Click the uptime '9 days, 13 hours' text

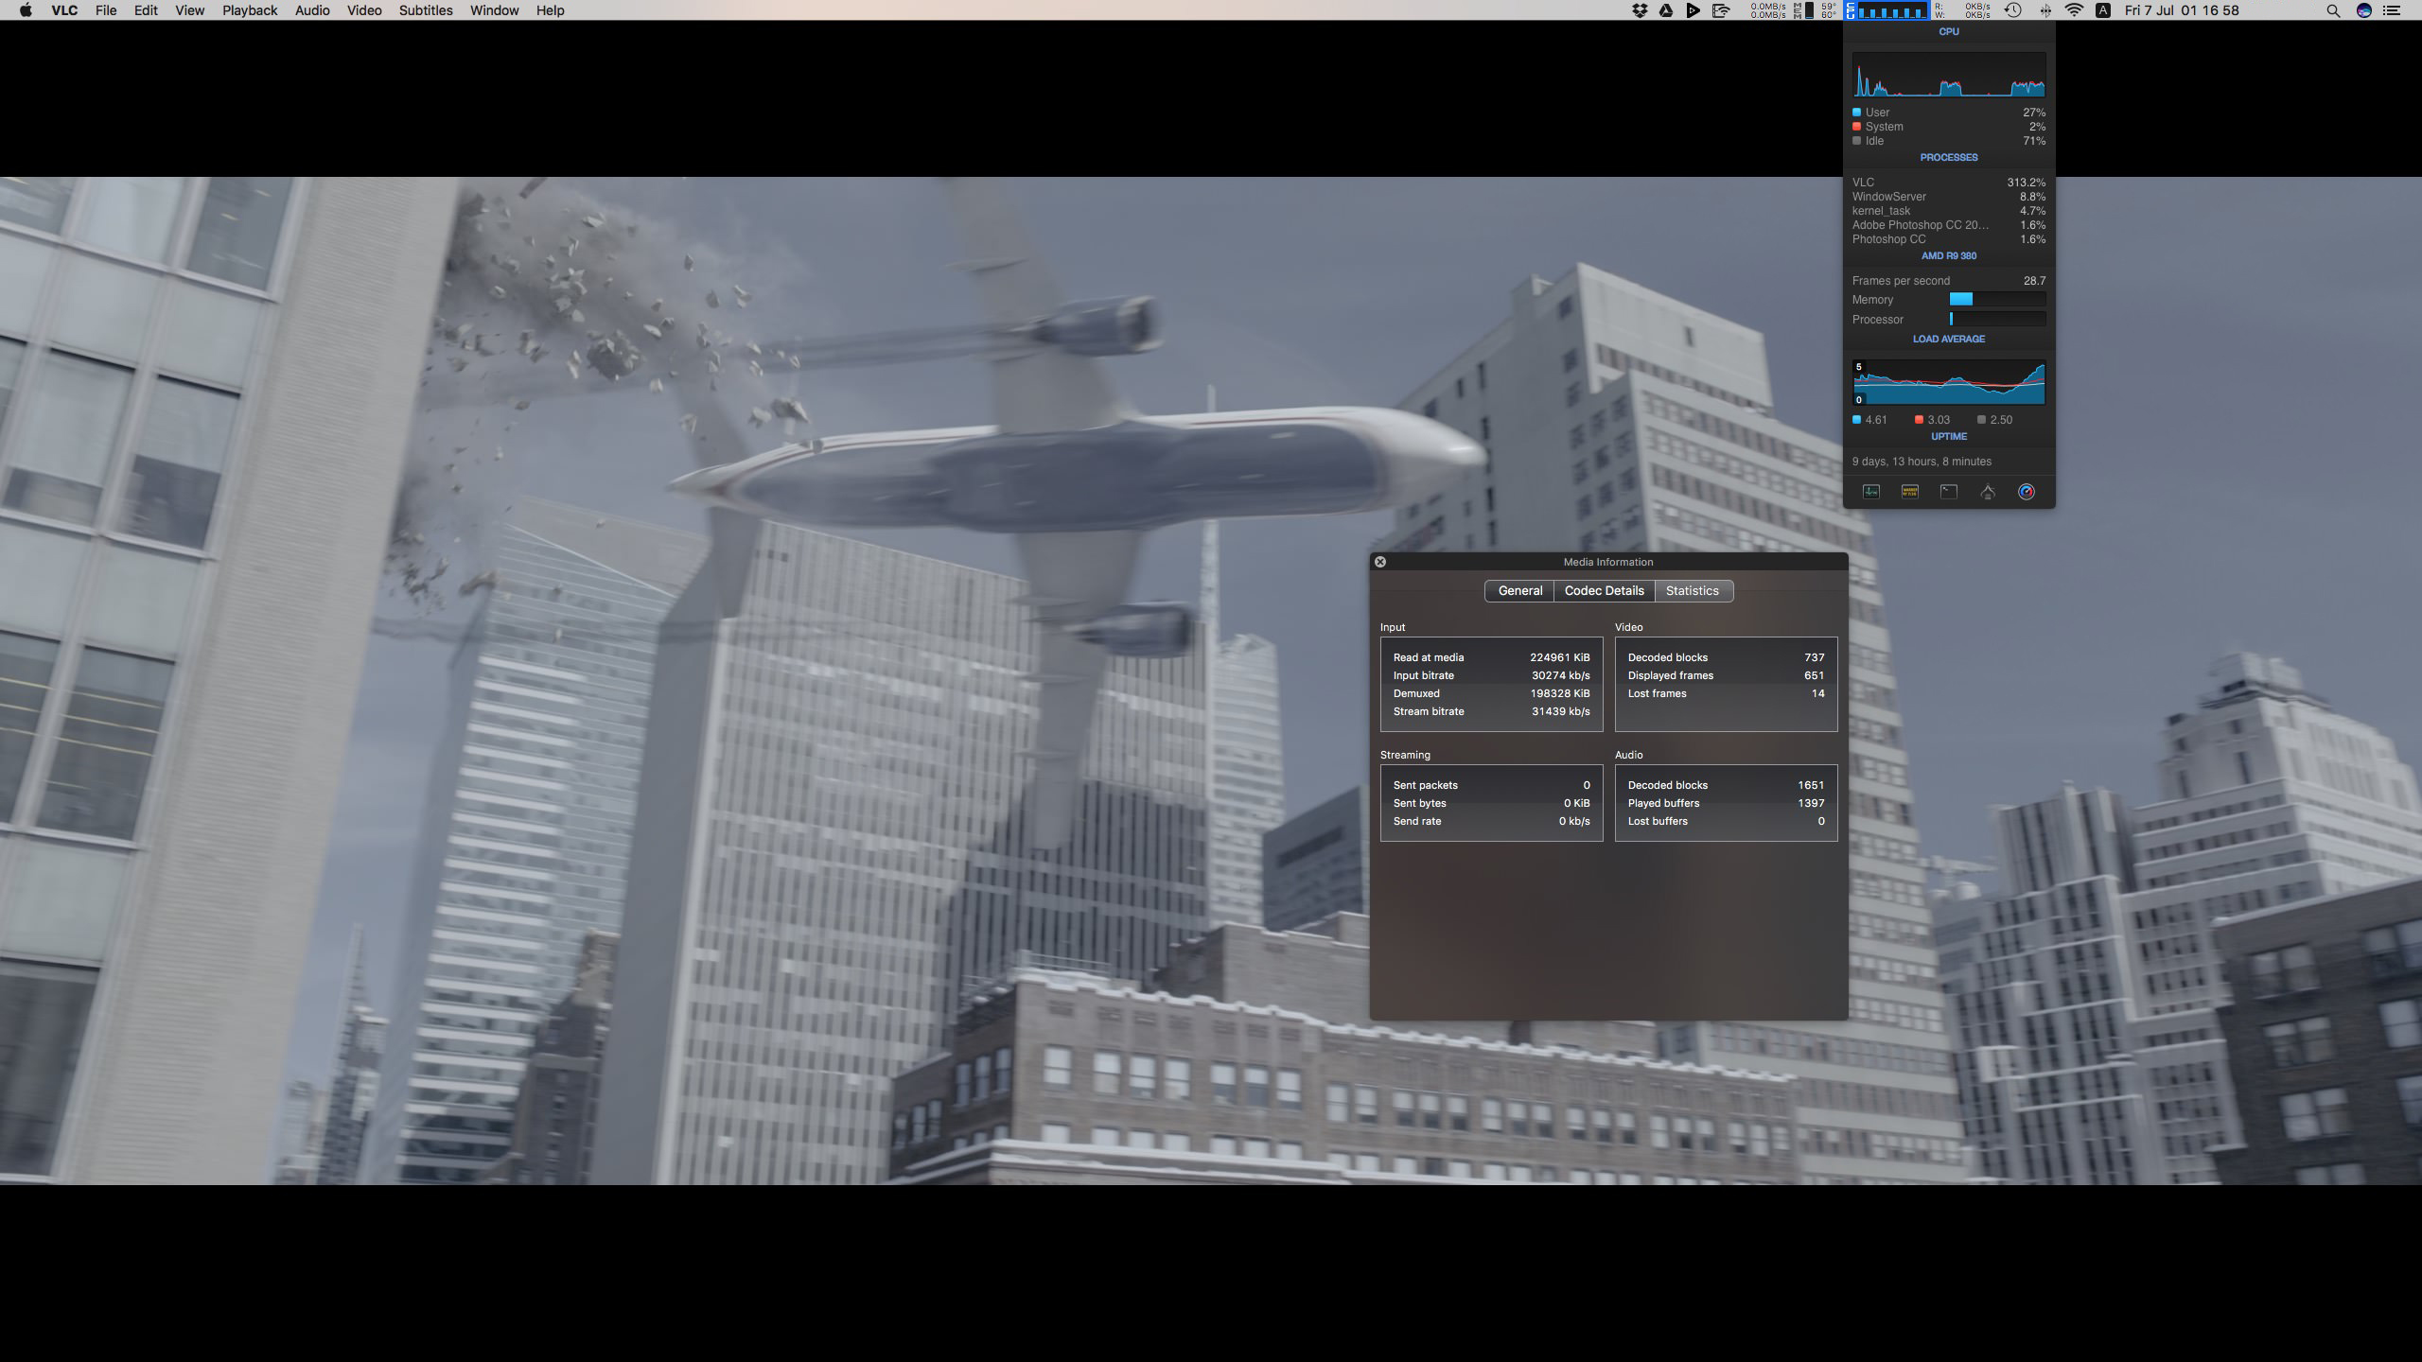[x=1922, y=462]
